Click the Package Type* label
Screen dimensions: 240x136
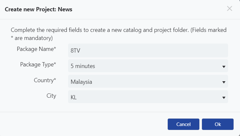[x=38, y=64]
